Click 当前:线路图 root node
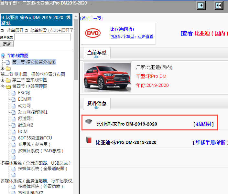This screenshot has height=194, width=228. tap(17, 56)
